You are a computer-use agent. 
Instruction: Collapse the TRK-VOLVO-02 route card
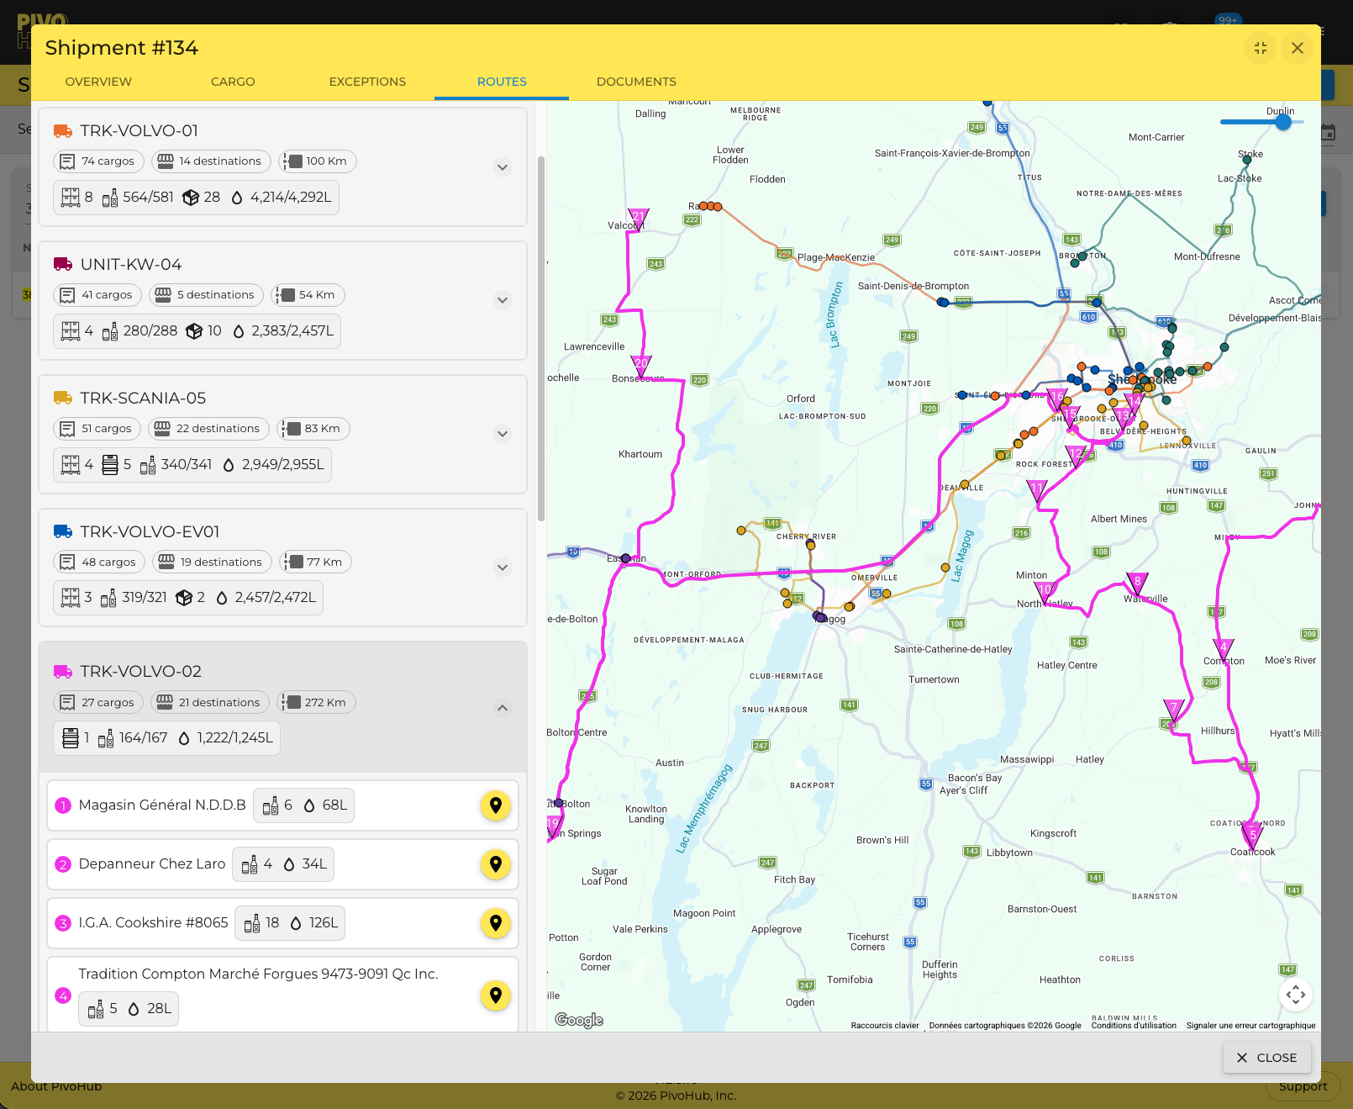coord(503,708)
